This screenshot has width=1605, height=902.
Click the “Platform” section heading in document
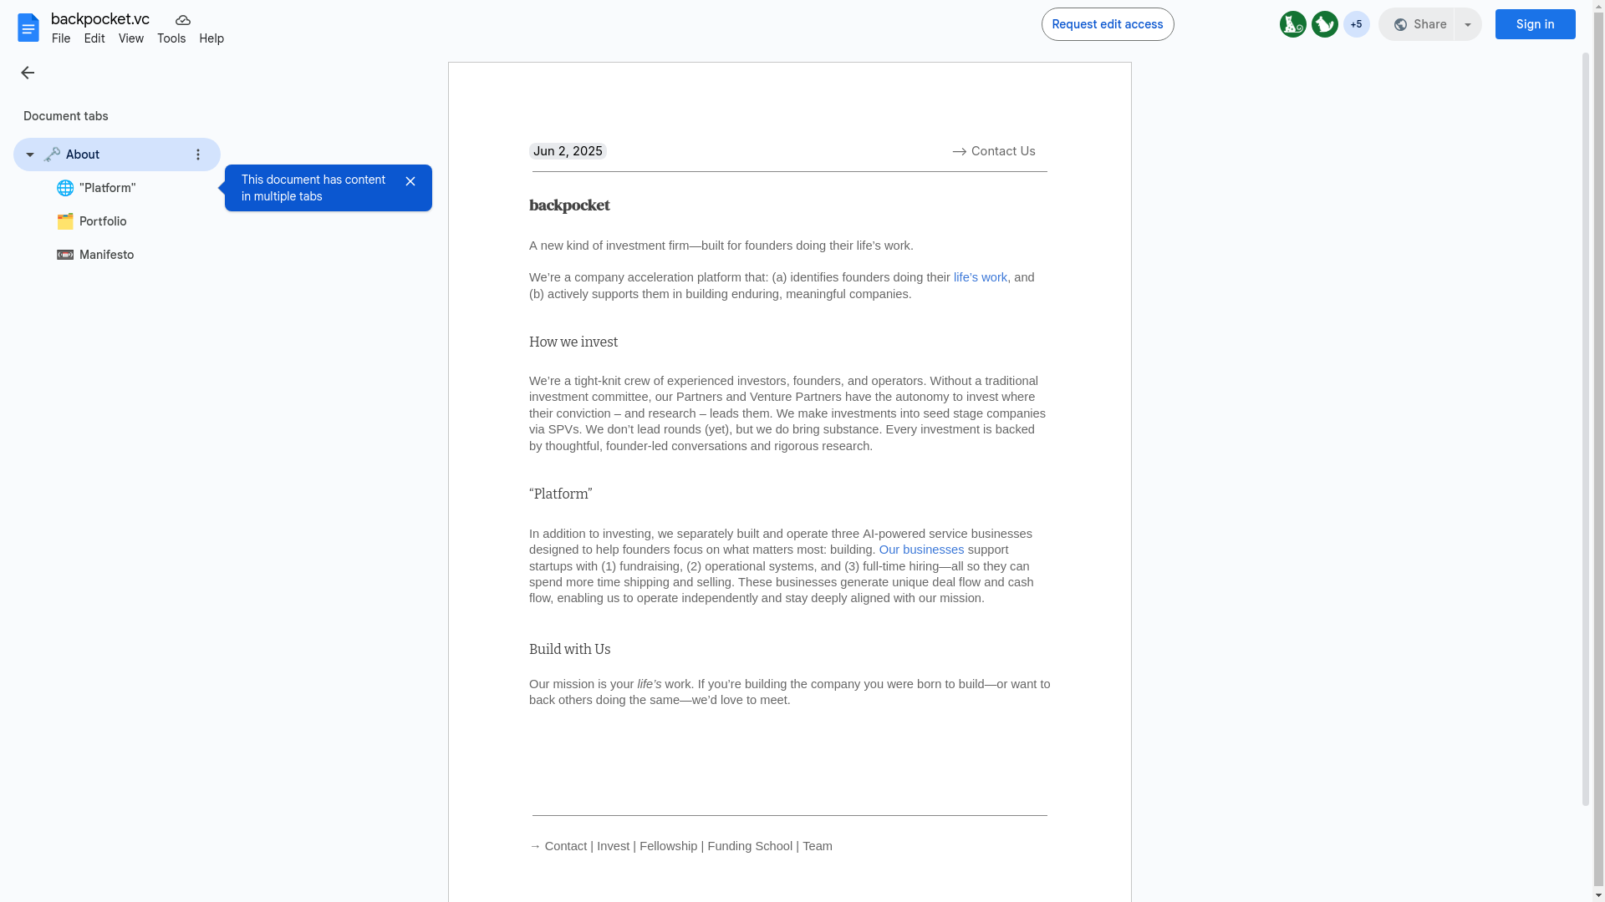pos(561,494)
